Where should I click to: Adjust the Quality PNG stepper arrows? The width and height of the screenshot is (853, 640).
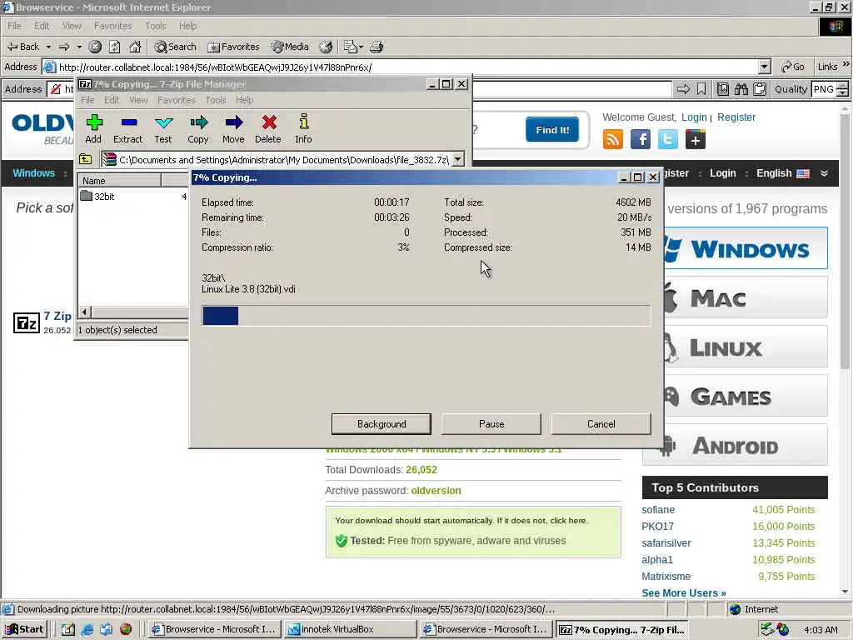(x=843, y=89)
